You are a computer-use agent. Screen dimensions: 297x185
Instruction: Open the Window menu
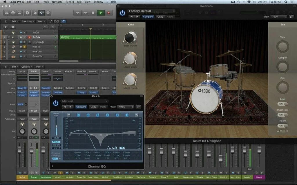tap(98, 2)
